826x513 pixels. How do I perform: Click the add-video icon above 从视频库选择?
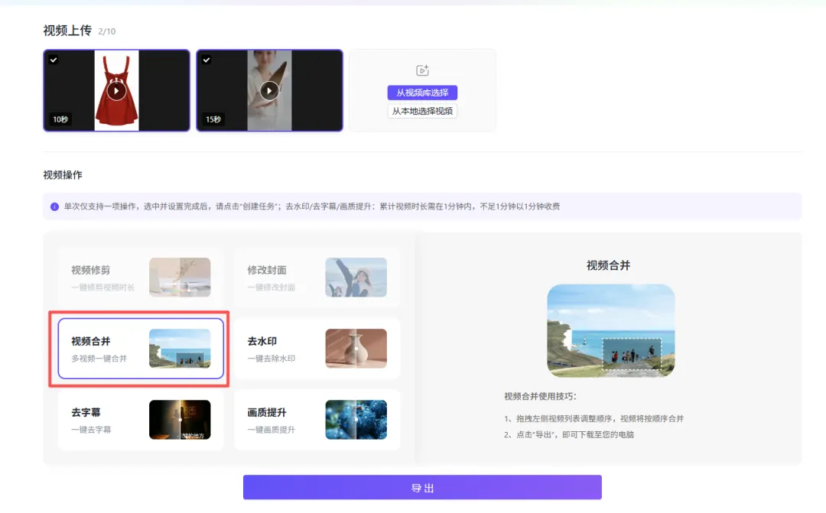pyautogui.click(x=422, y=70)
